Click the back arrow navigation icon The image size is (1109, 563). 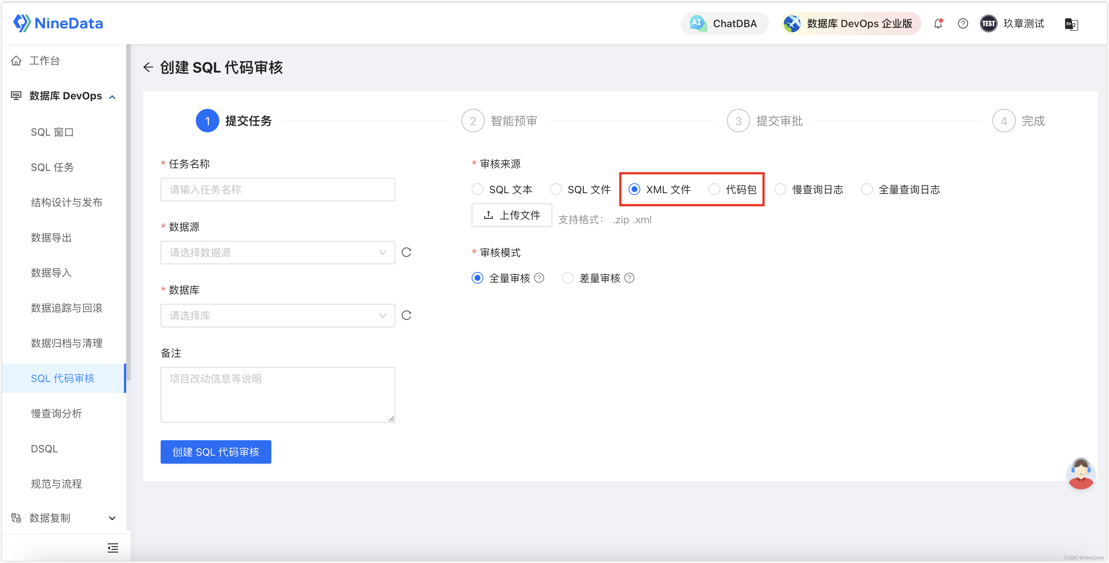pos(148,67)
